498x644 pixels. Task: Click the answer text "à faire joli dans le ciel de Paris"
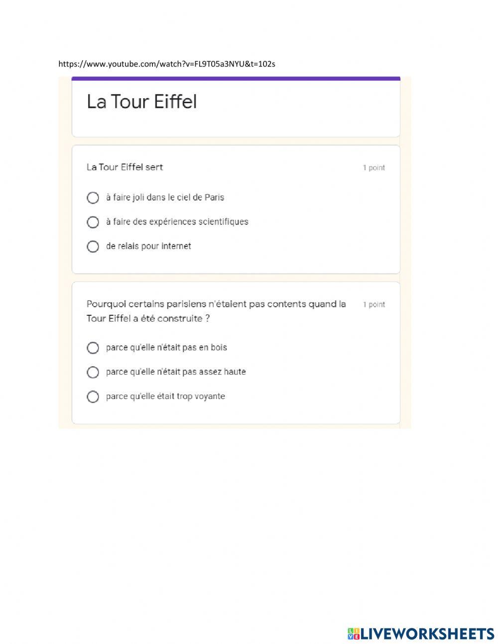click(165, 198)
